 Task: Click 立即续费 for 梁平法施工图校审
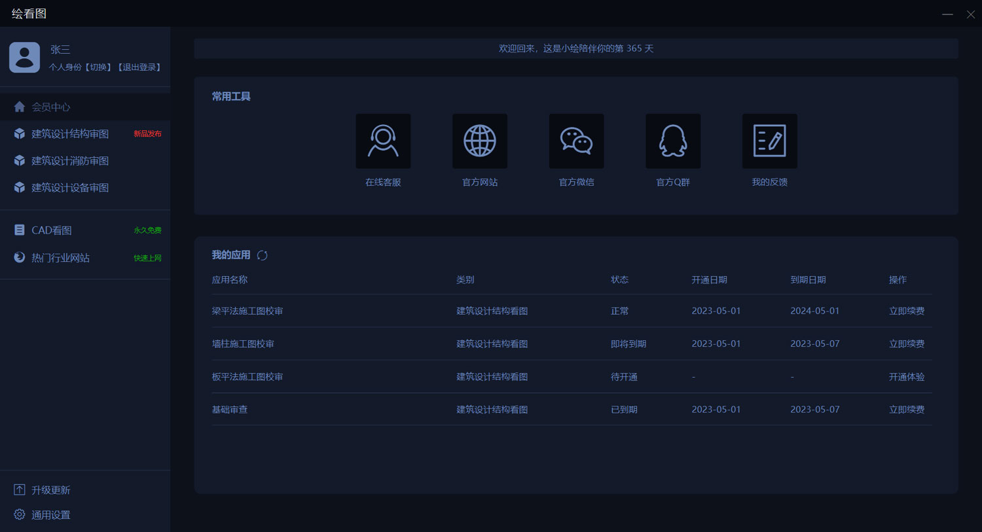[907, 311]
